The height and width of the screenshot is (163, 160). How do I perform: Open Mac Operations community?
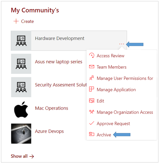click(x=52, y=108)
